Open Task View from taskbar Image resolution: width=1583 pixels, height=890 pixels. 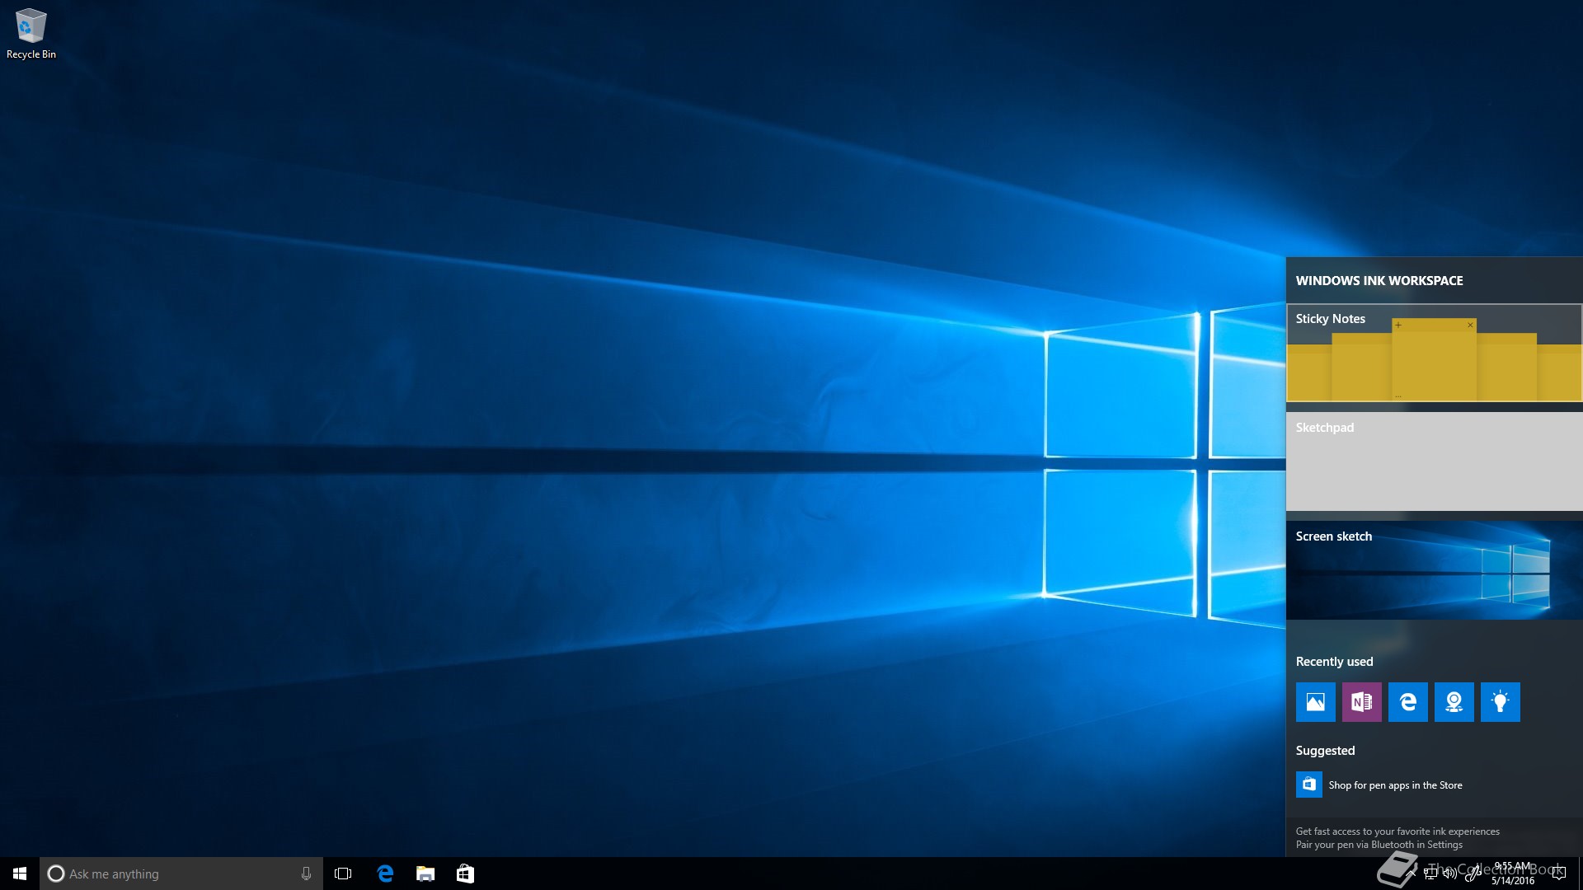click(343, 874)
